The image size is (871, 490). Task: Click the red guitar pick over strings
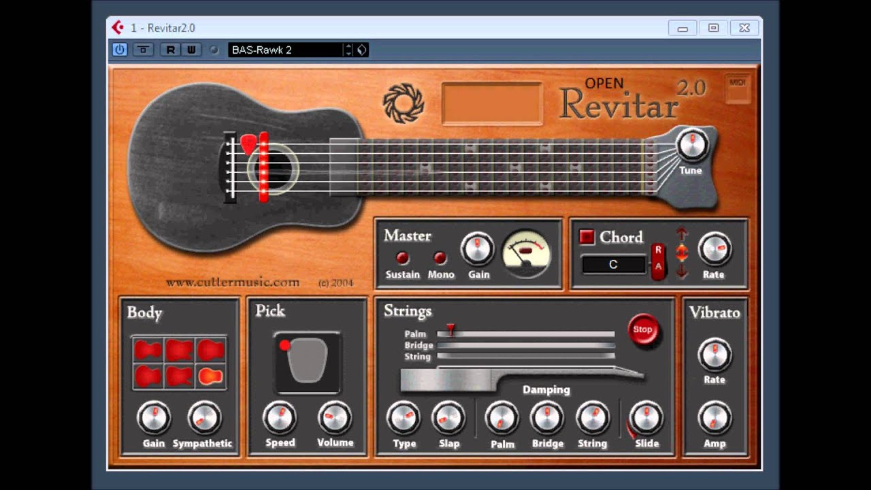point(248,144)
